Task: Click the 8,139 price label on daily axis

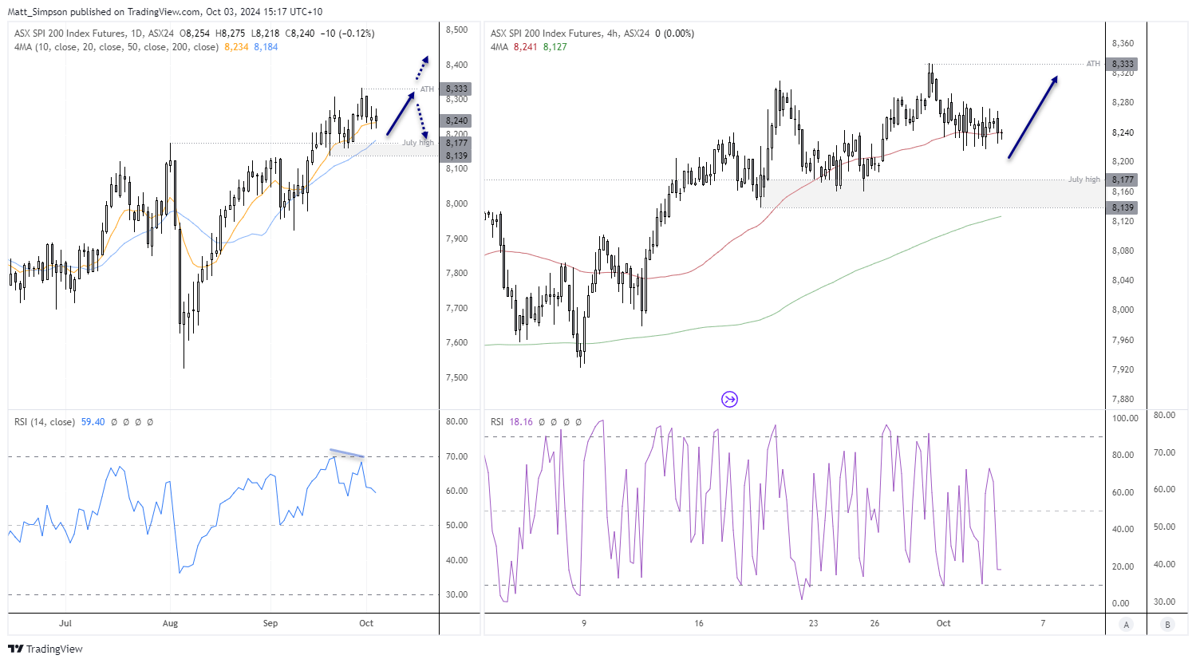Action: 456,156
